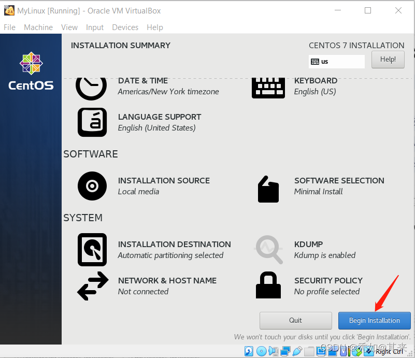This screenshot has width=415, height=358.
Task: Select the INSTALLATION DESTINATION heading
Action: (x=175, y=245)
